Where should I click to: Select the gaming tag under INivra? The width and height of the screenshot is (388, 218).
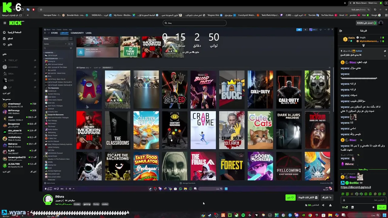(87, 204)
